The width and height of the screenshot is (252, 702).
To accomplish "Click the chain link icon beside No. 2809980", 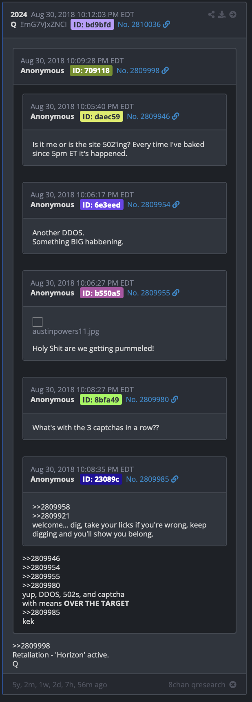I will coord(175,400).
